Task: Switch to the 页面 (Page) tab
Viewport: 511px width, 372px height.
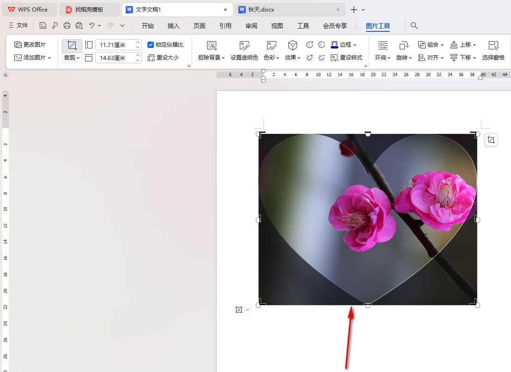Action: 200,26
